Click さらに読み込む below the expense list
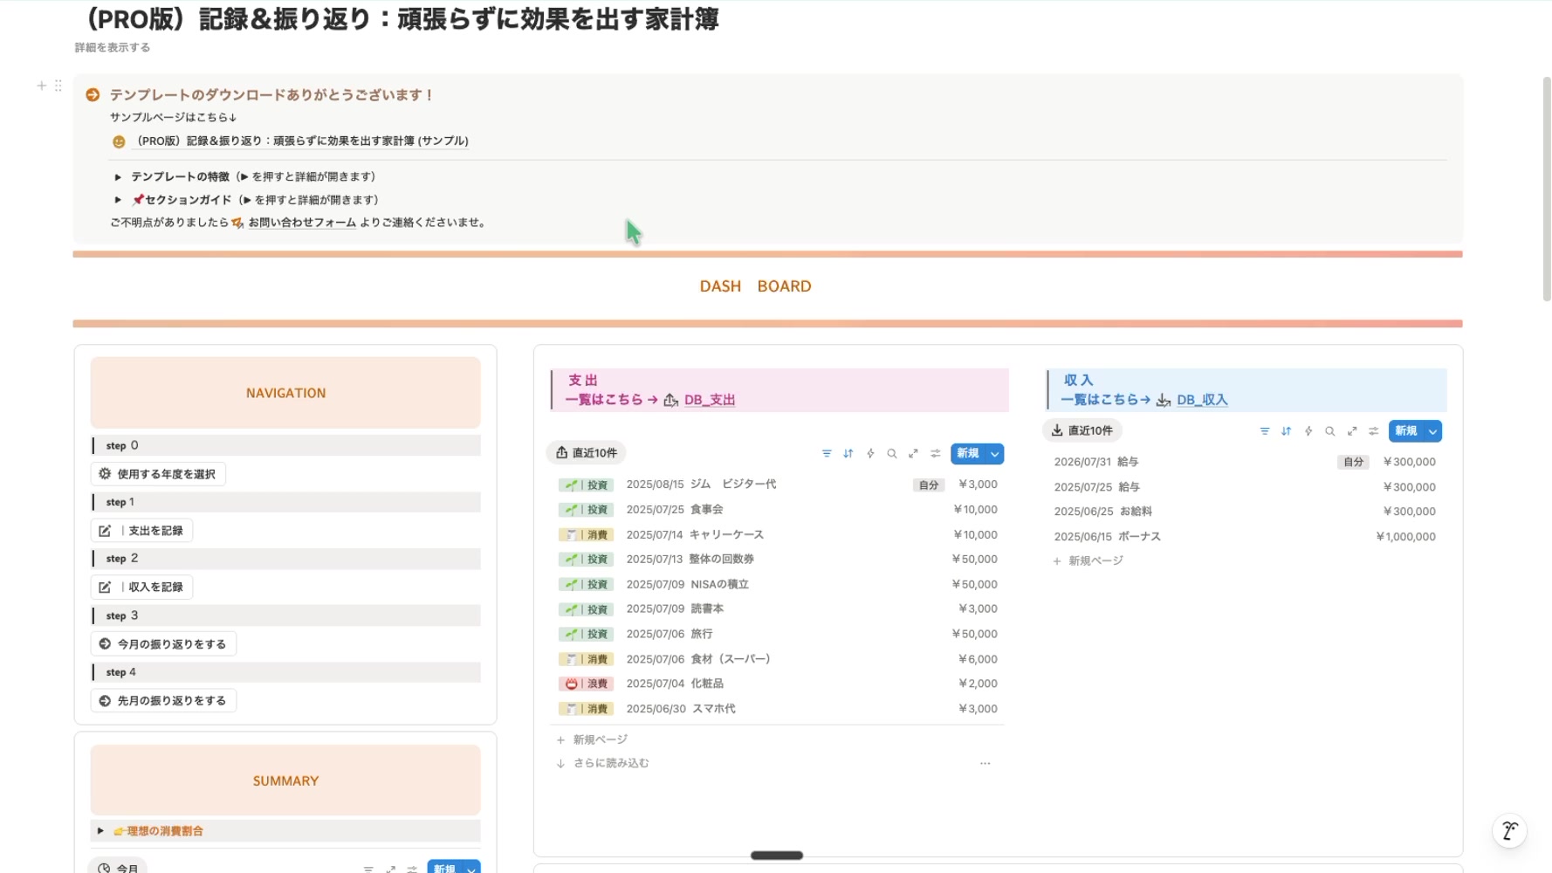 point(610,763)
